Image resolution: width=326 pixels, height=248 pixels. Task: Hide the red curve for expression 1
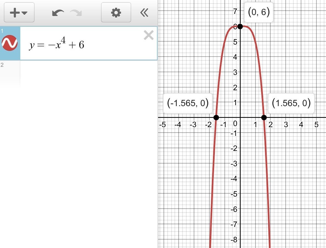pyautogui.click(x=10, y=43)
